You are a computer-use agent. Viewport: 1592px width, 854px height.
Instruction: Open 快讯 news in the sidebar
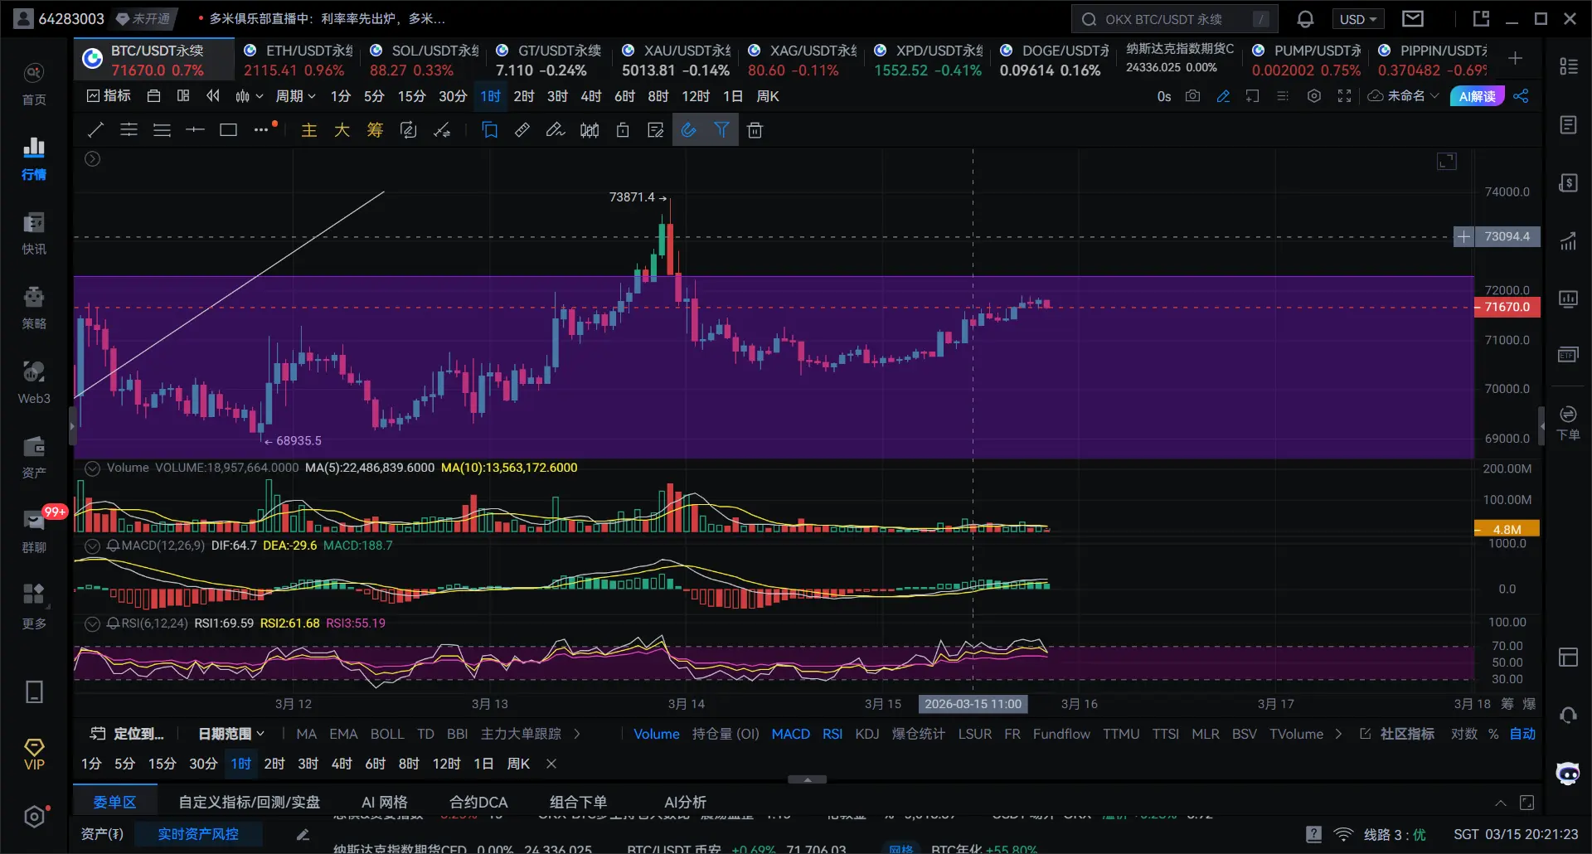pos(34,234)
